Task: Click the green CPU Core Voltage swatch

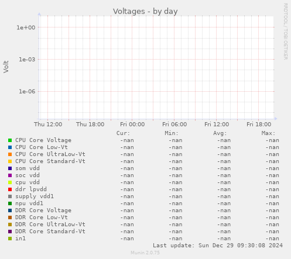Action: pos(10,140)
